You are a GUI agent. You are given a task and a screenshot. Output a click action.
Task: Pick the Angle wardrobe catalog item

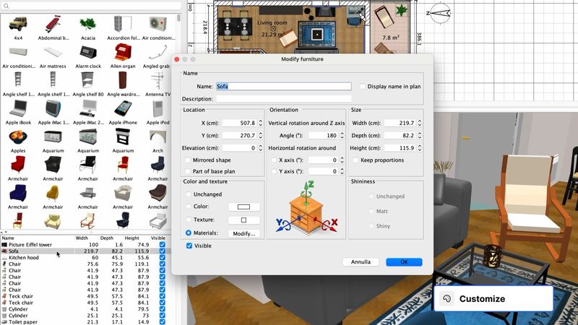(x=123, y=80)
